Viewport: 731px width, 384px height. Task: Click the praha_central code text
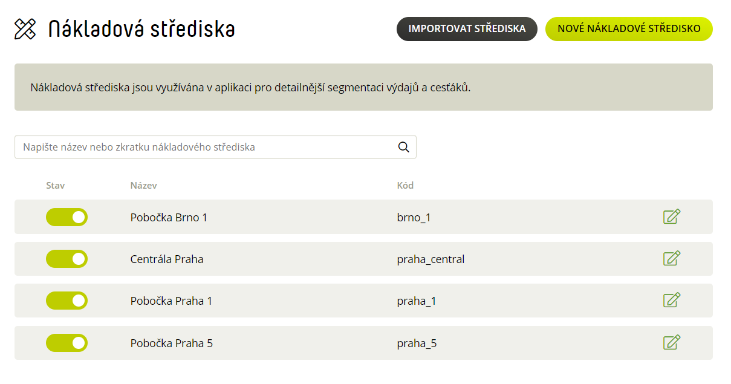click(x=430, y=259)
